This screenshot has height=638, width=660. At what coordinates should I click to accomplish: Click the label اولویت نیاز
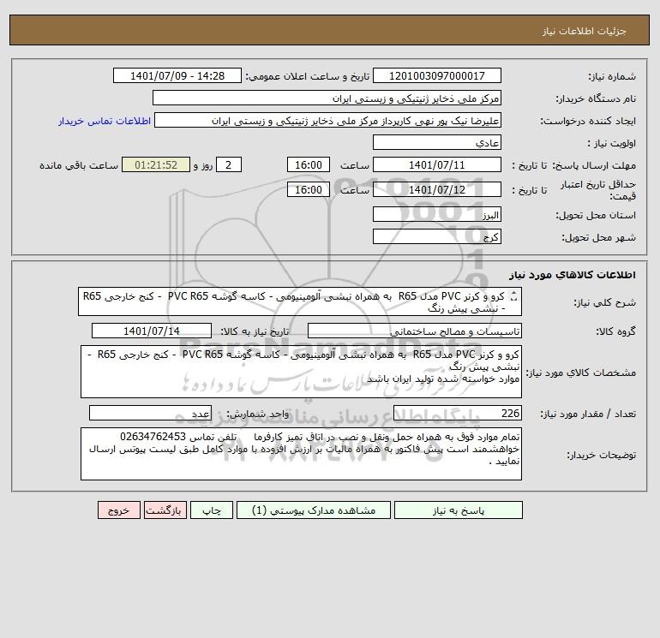(x=611, y=143)
